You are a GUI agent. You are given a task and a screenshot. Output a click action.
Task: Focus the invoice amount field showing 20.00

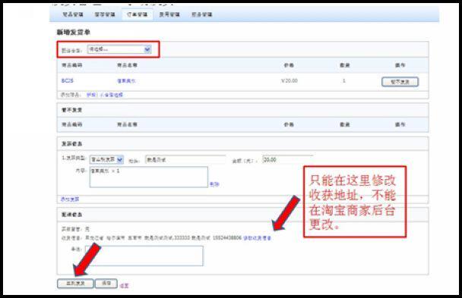[x=287, y=159]
